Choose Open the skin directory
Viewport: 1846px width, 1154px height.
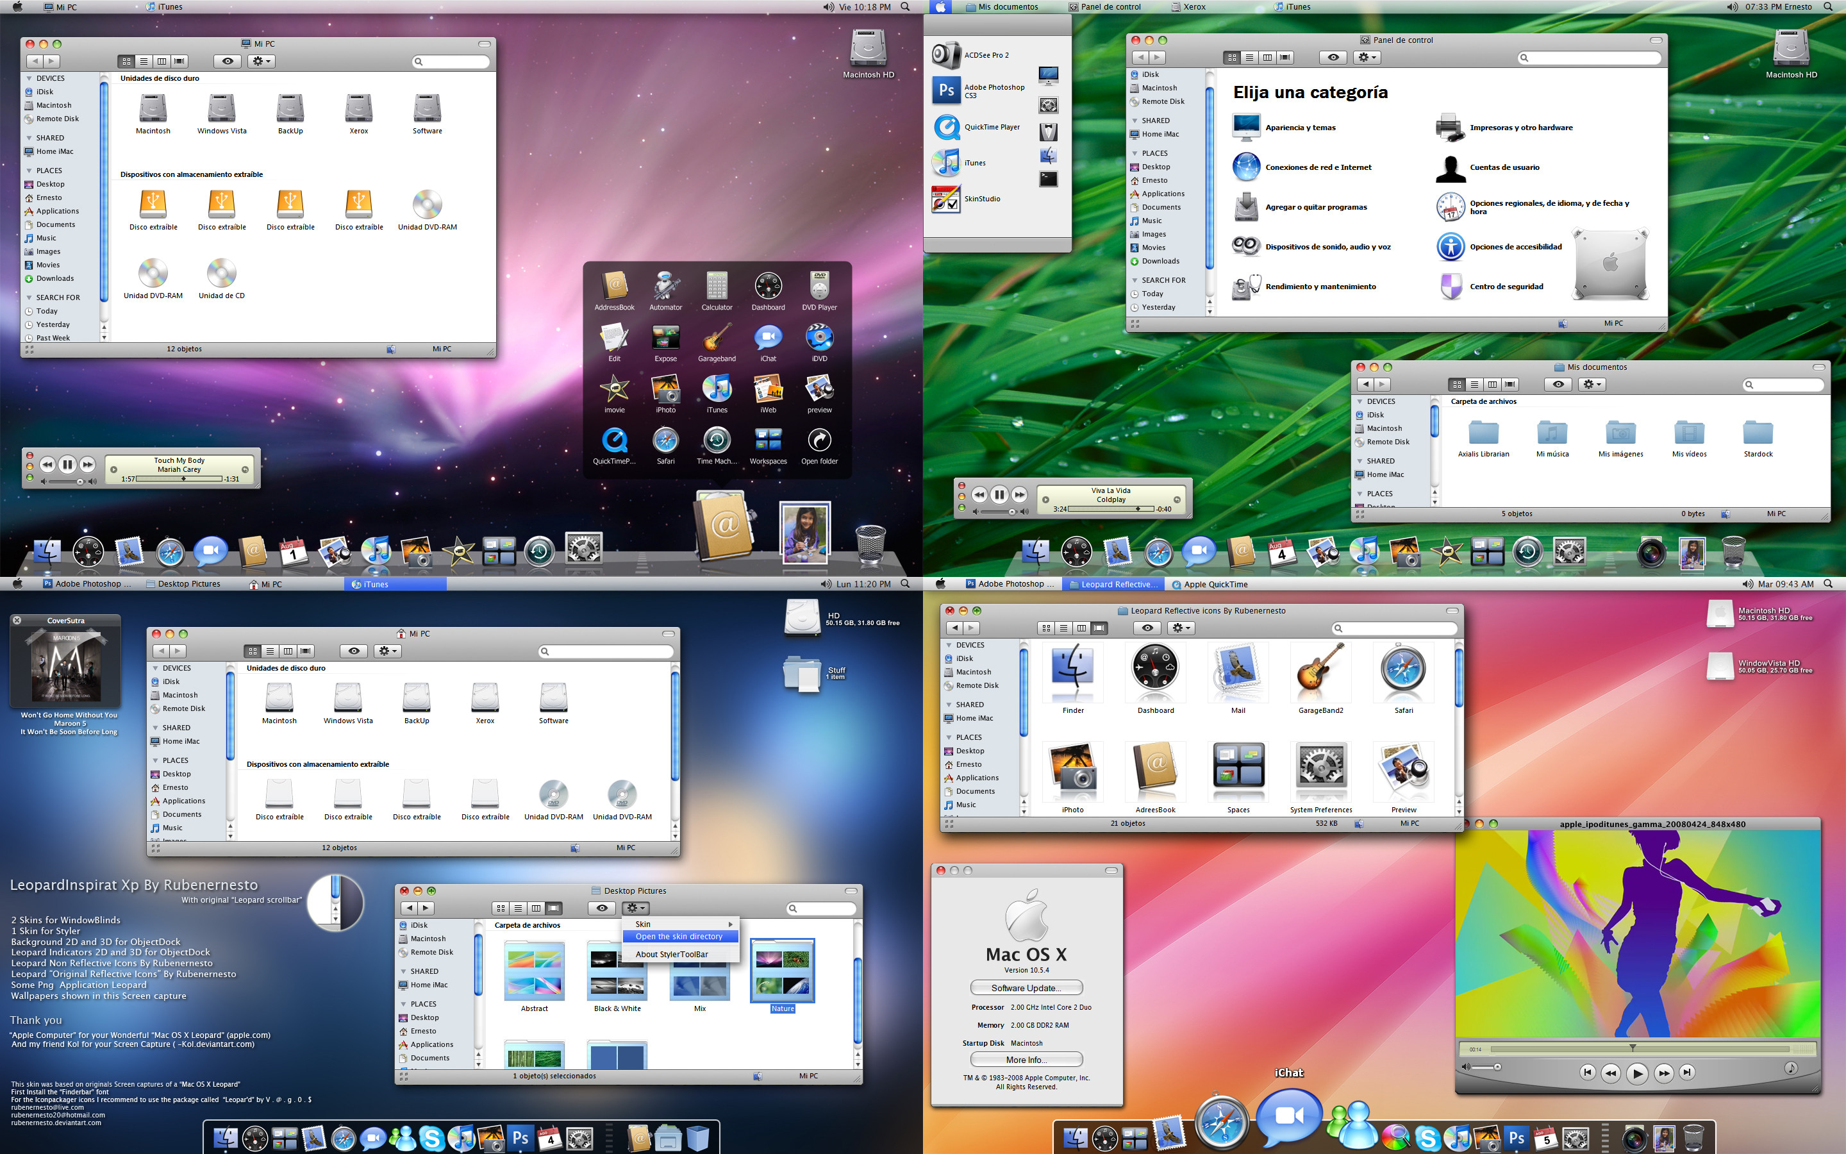[679, 937]
